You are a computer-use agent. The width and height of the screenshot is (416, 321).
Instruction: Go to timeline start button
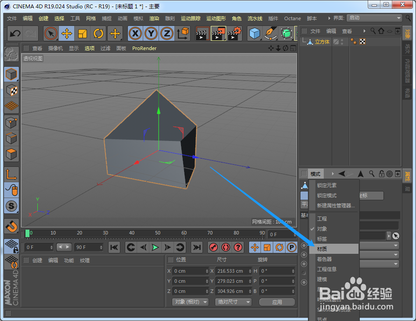tap(114, 248)
